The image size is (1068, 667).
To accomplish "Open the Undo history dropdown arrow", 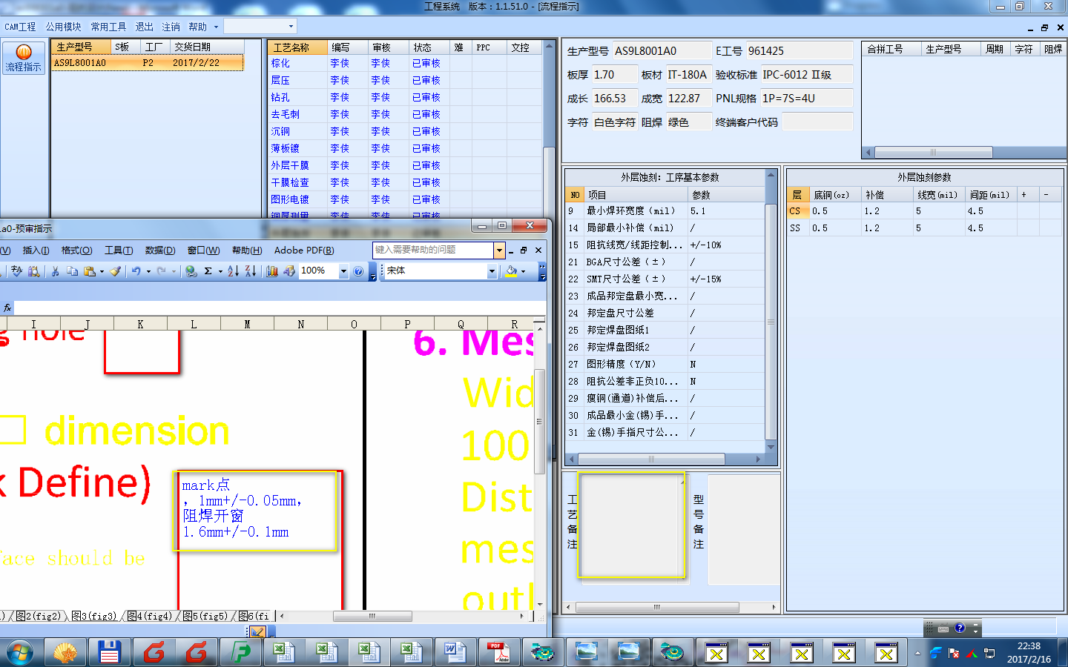I will (148, 271).
